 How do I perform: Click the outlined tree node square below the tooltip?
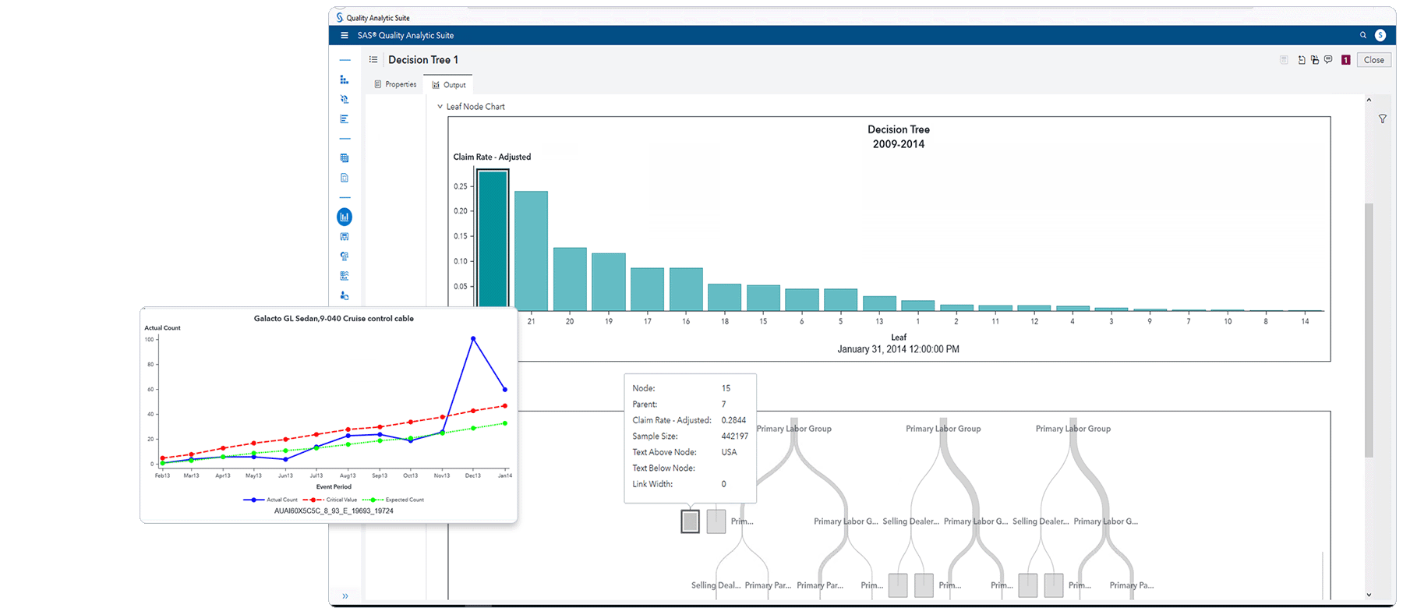(x=690, y=521)
